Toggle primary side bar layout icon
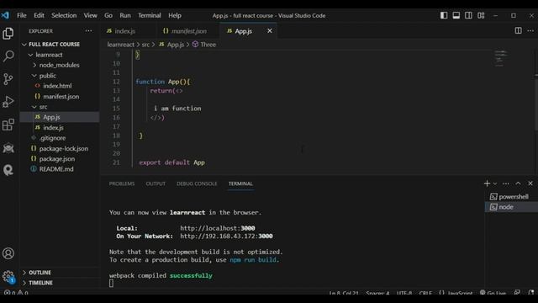The image size is (538, 303). coord(444,15)
